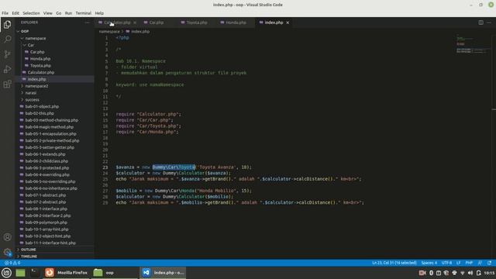Open the Manage gear icon

[x=7, y=252]
